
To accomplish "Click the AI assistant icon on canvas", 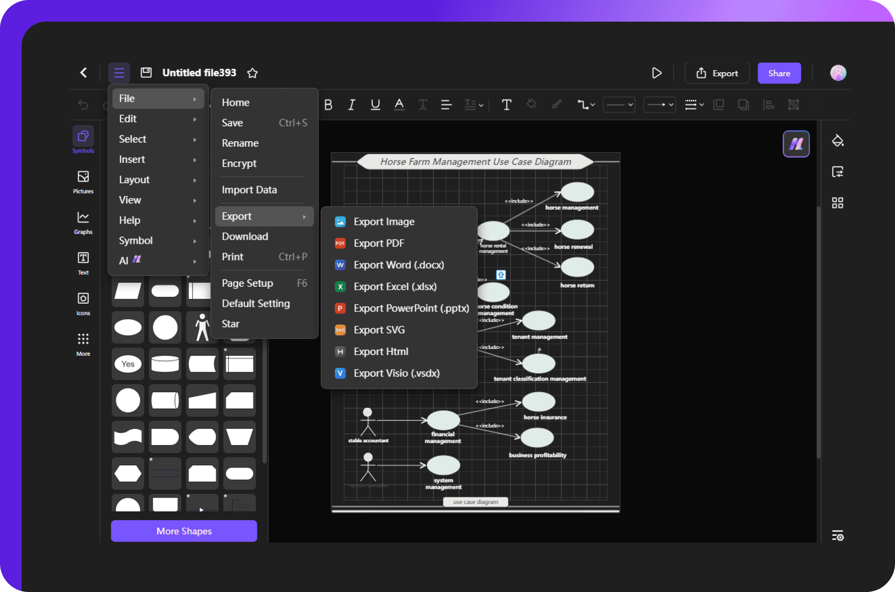I will [x=796, y=144].
